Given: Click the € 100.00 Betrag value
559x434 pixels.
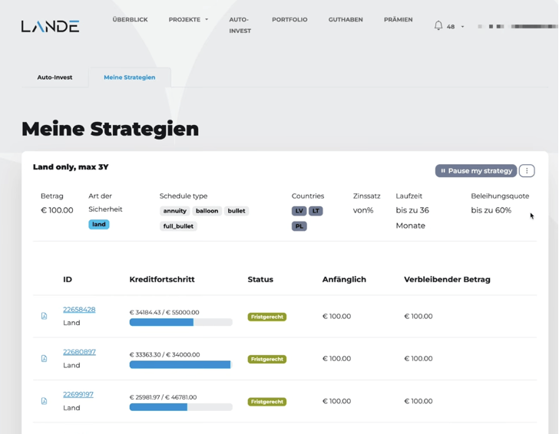Looking at the screenshot, I should click(57, 210).
